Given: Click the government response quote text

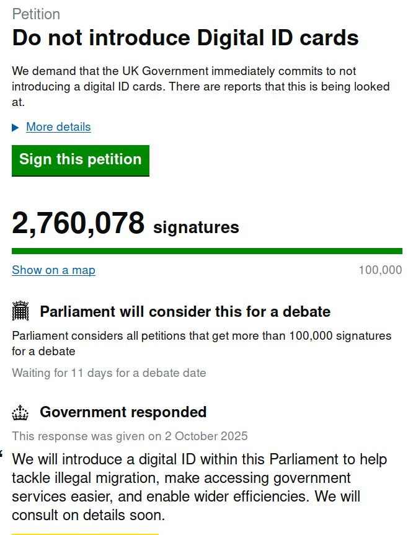Looking at the screenshot, I should tap(199, 487).
